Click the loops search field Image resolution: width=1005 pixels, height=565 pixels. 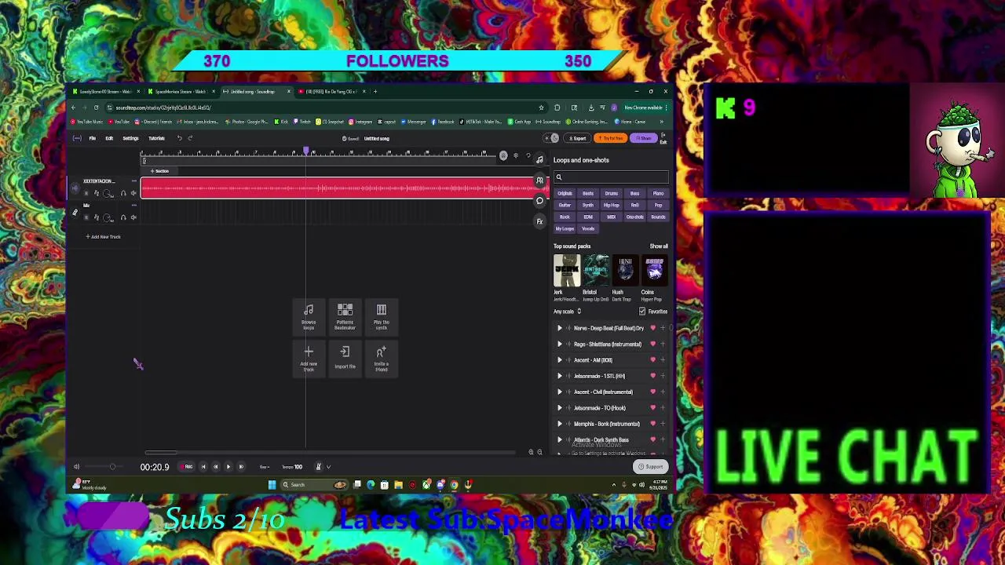click(x=612, y=177)
